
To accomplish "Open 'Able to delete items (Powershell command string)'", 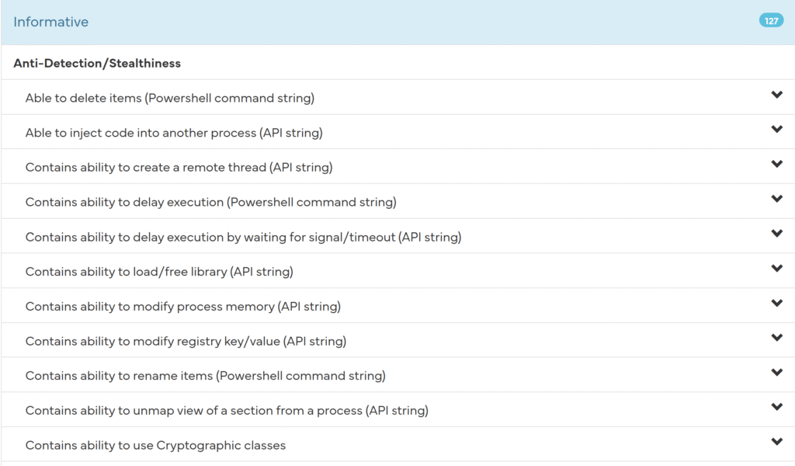I will coord(169,99).
